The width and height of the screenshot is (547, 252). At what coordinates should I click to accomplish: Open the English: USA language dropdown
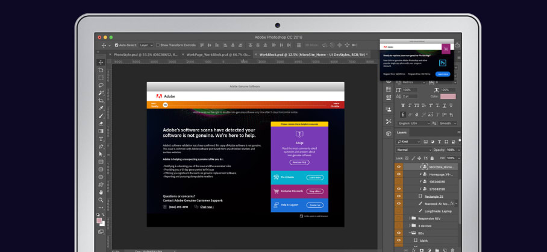click(x=413, y=123)
